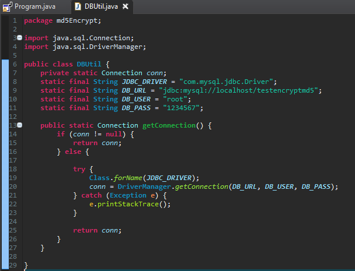Collapse the import block at line 3
Screen dimensions: 355x271
(x=20, y=37)
